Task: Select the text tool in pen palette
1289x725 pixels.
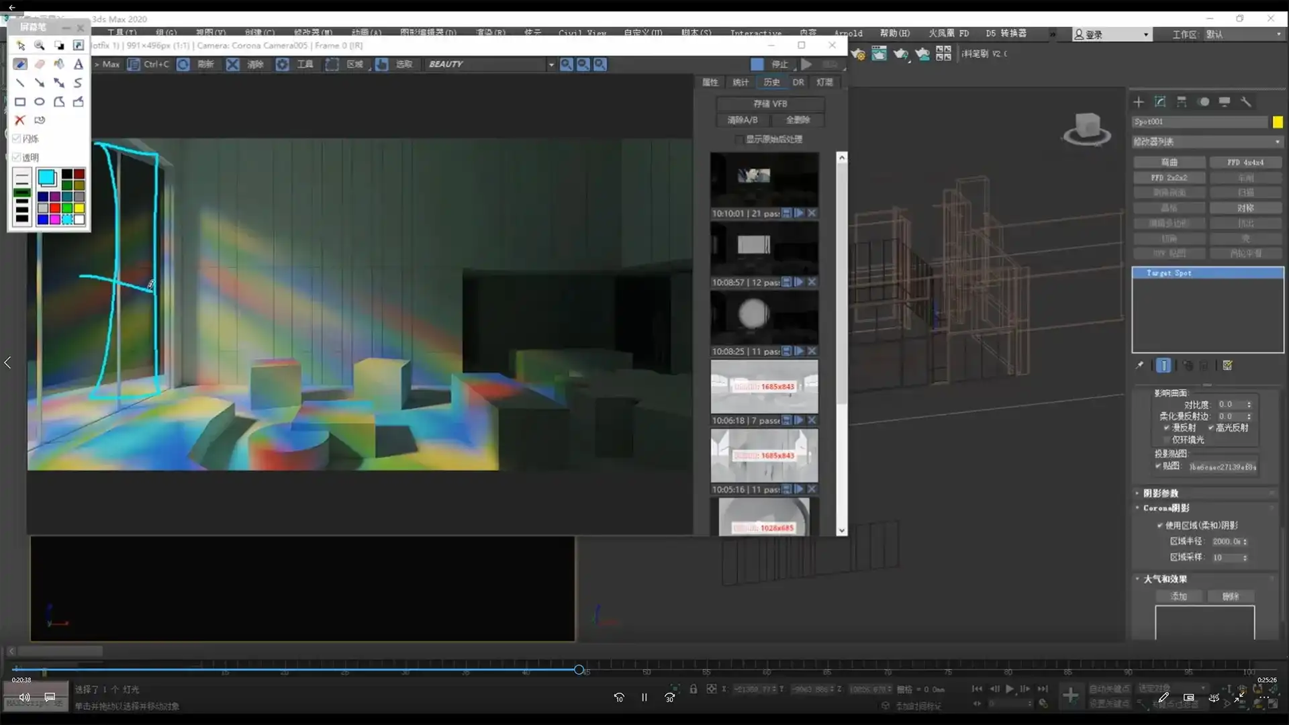Action: [79, 64]
